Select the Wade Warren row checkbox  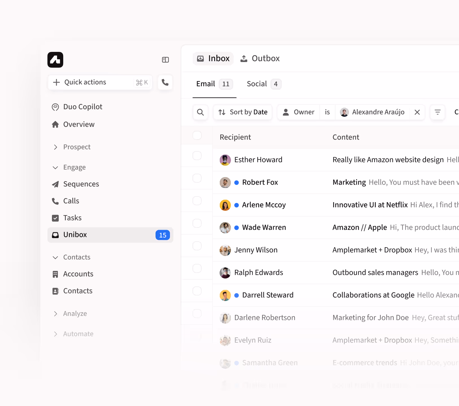point(197,223)
